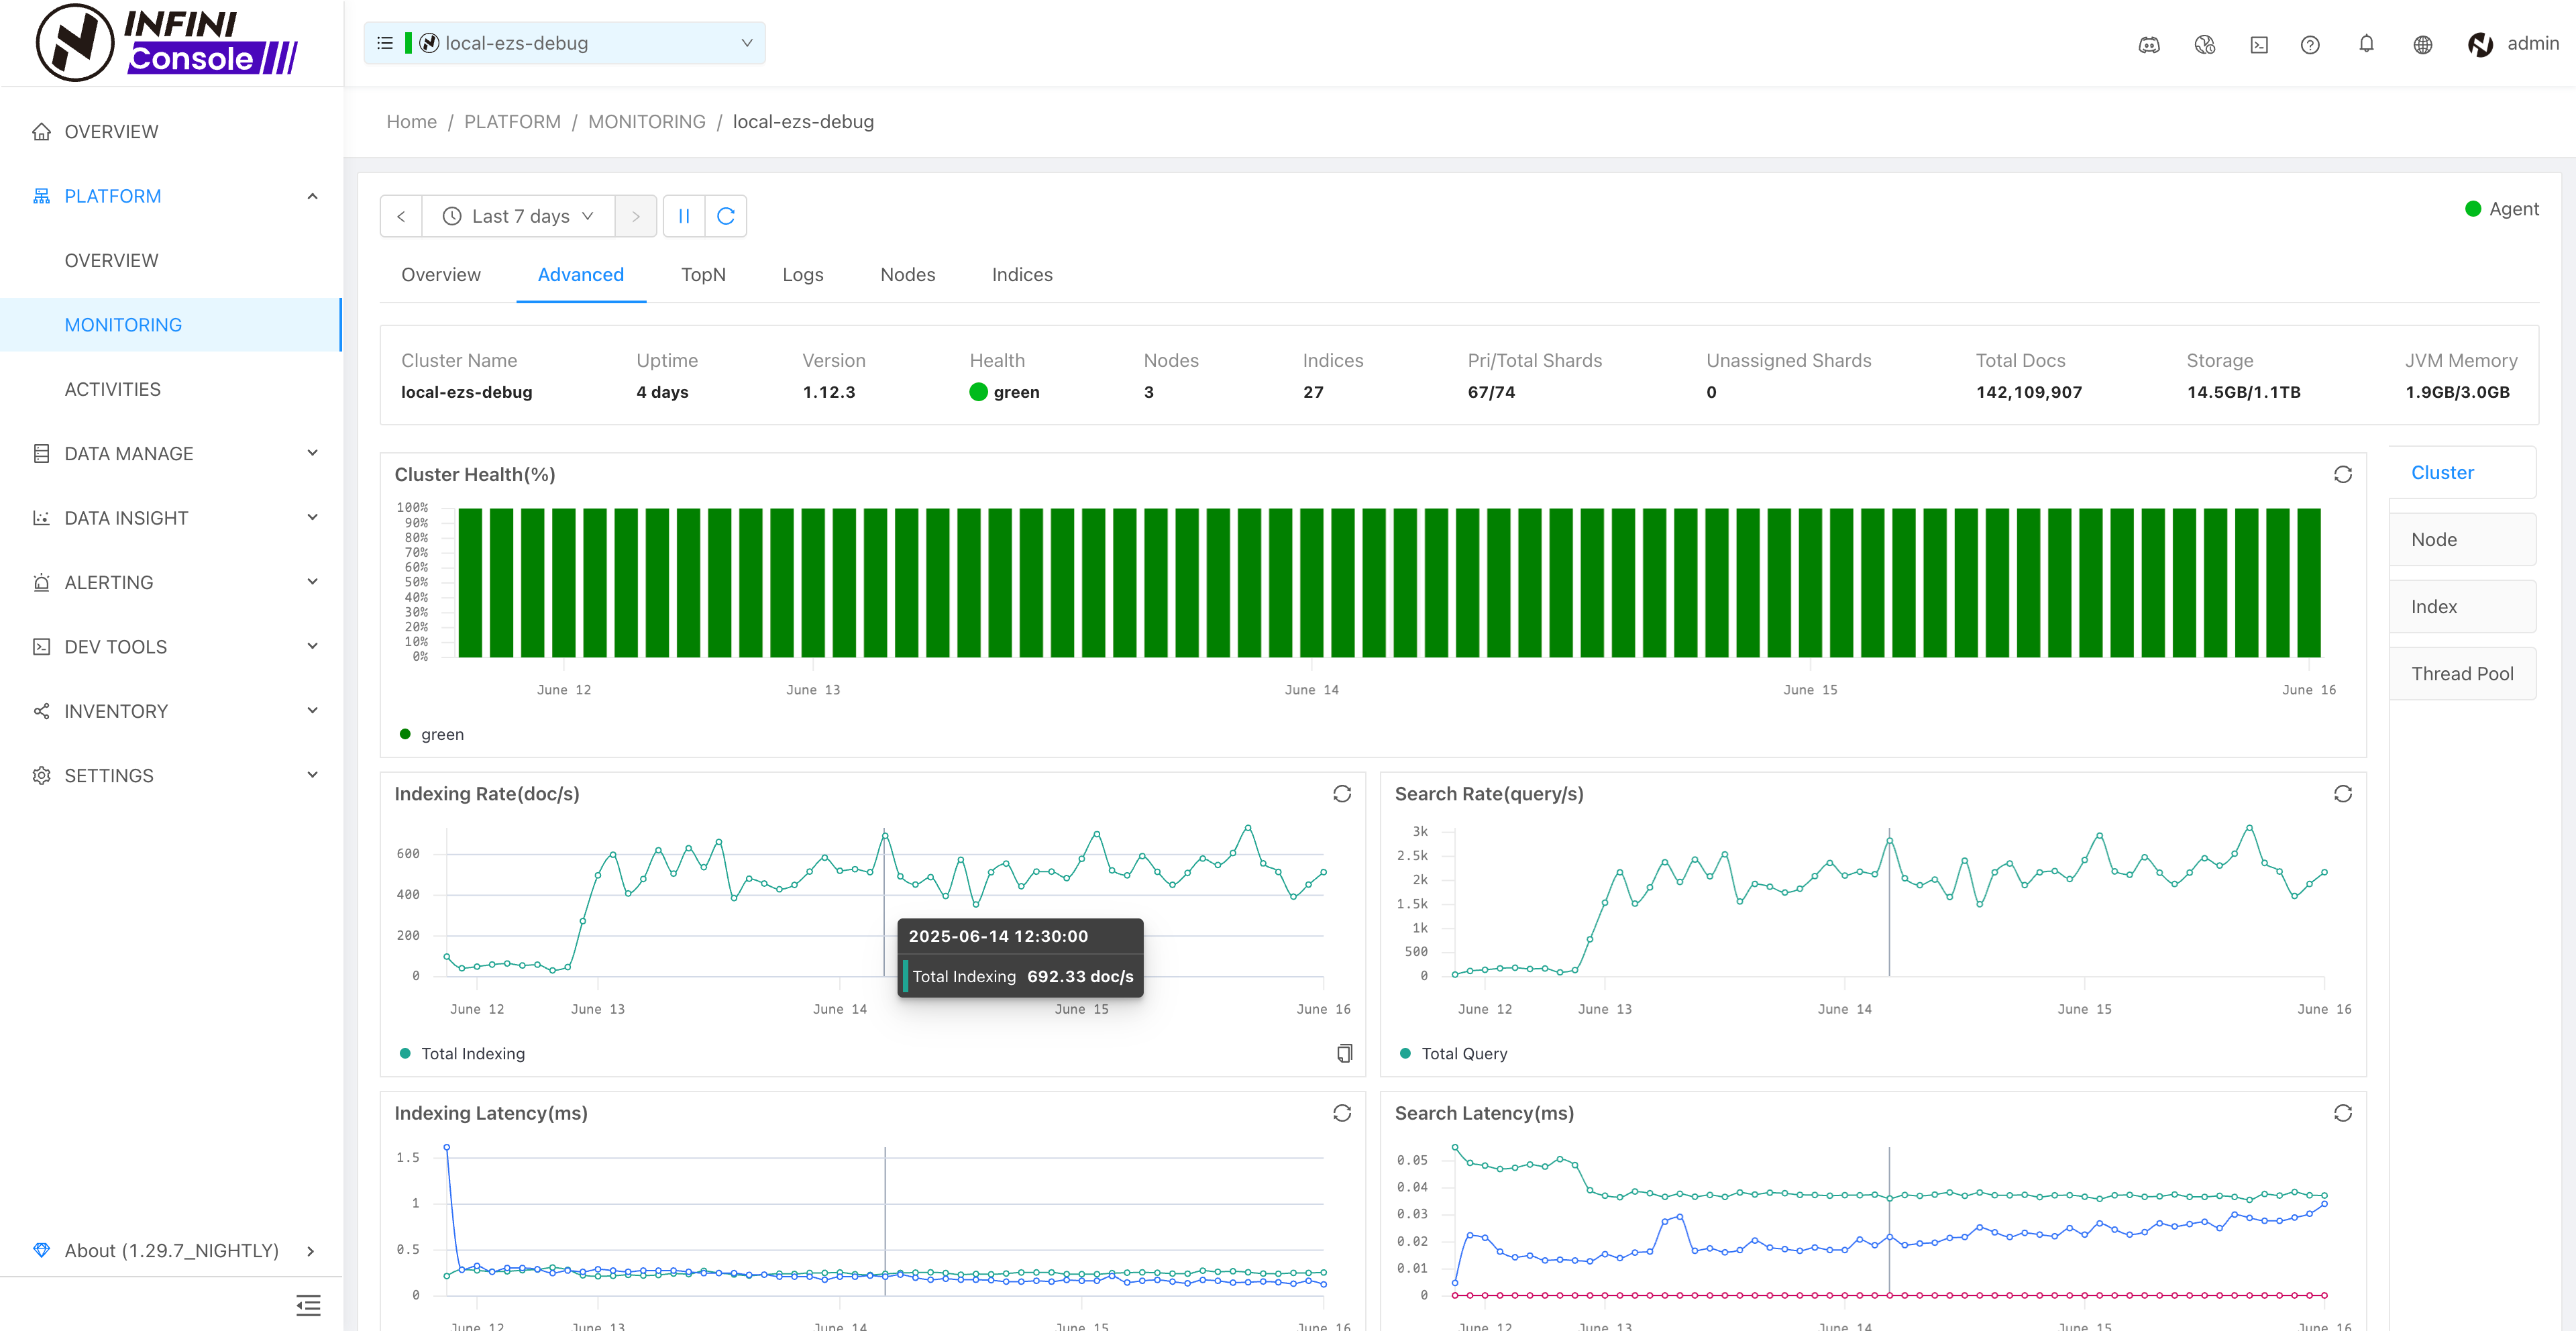Expand the SETTINGS chevron
Screen dimensions: 2576x1331
point(313,775)
